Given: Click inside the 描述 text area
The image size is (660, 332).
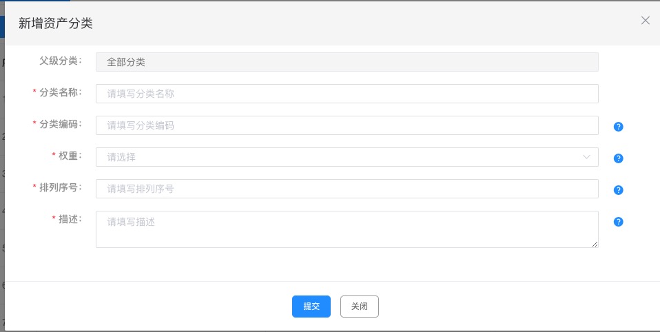Looking at the screenshot, I should (347, 229).
